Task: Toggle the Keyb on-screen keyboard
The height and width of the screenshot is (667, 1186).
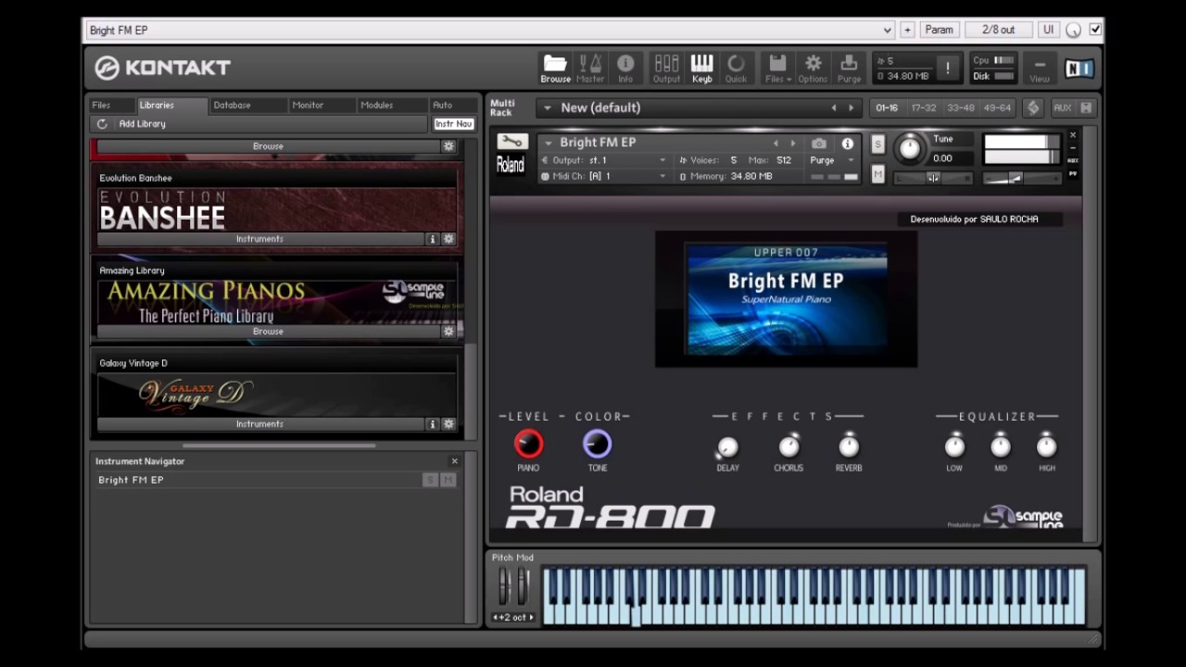Action: click(701, 68)
